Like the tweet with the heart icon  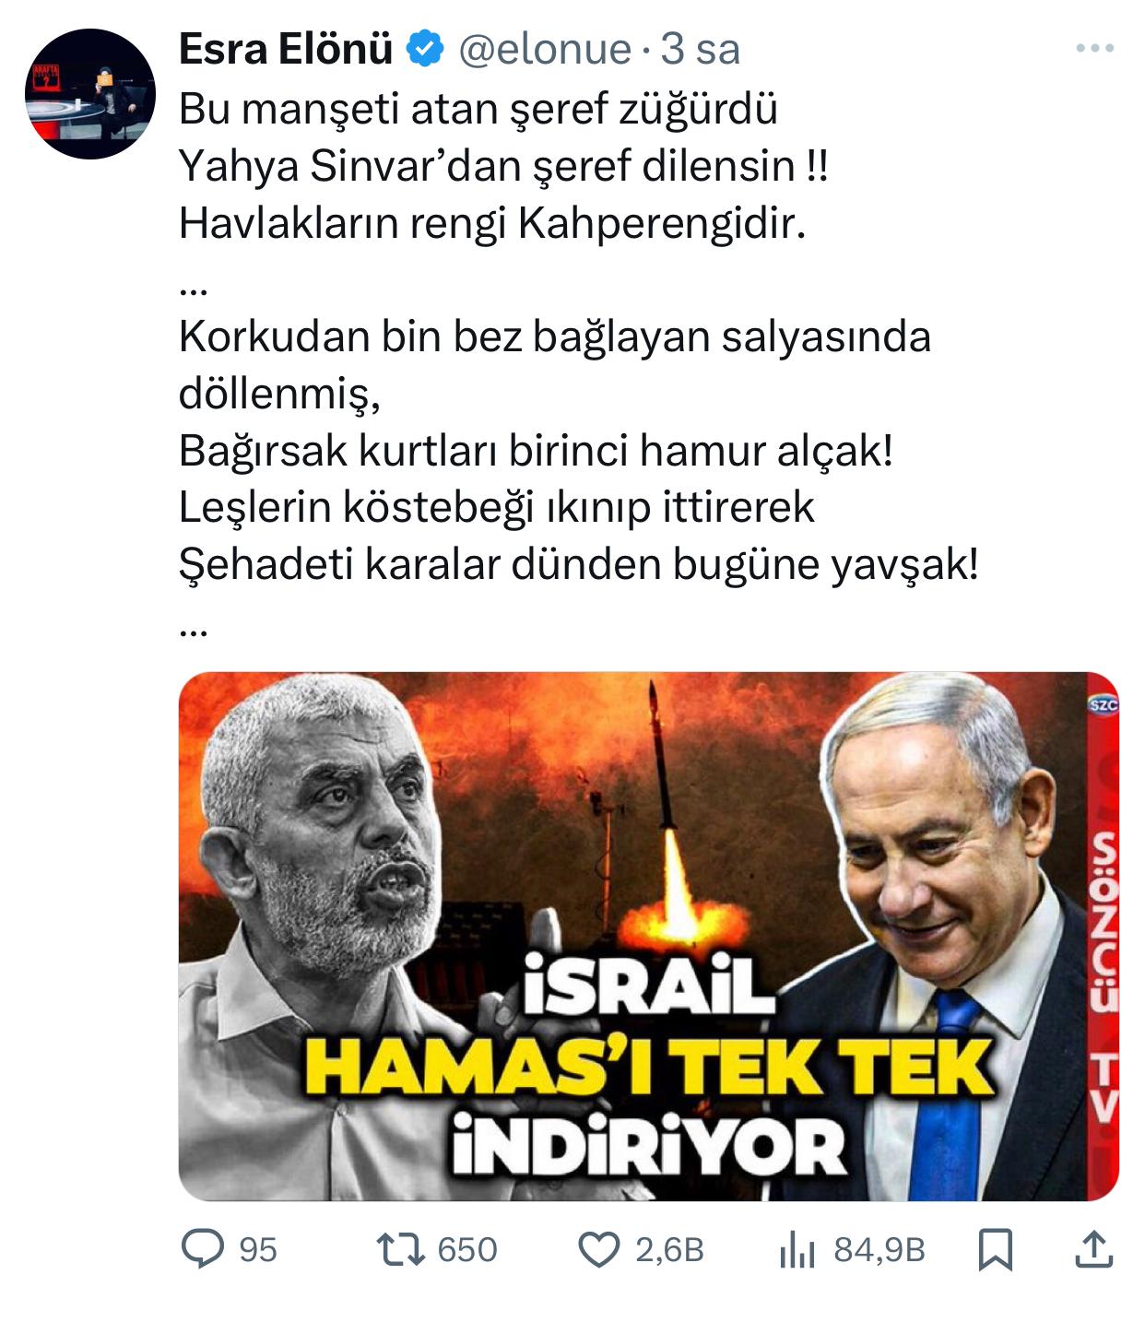[x=599, y=1250]
